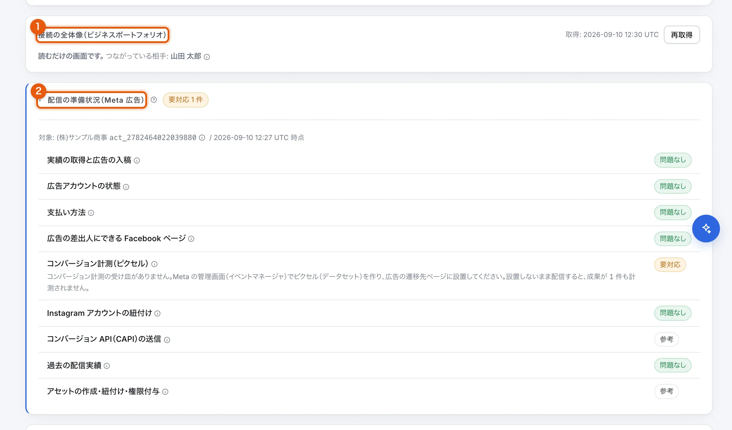
Task: Click the コンバージョン API(CAPI)の送信 label
Action: tap(104, 339)
